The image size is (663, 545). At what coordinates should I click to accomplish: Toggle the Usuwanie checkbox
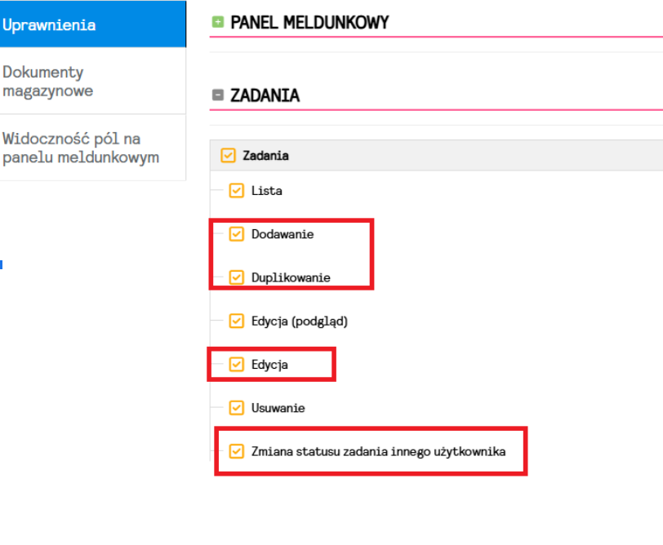[x=237, y=407]
